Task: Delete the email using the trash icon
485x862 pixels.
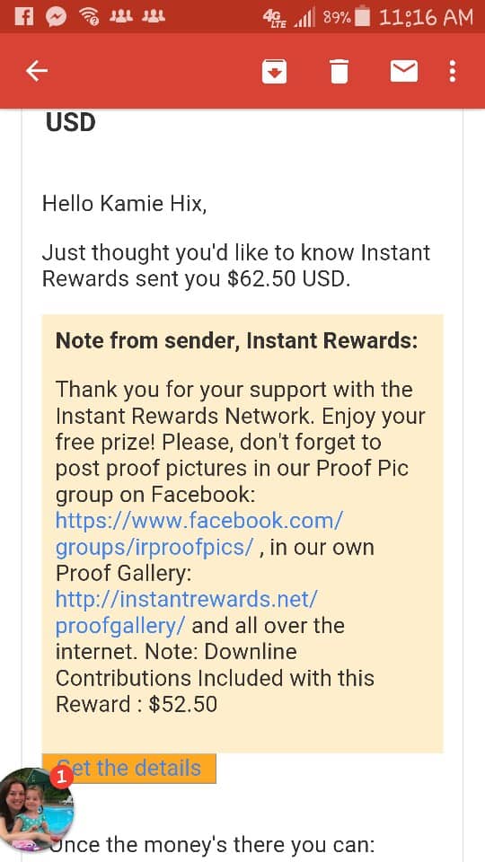Action: (339, 72)
